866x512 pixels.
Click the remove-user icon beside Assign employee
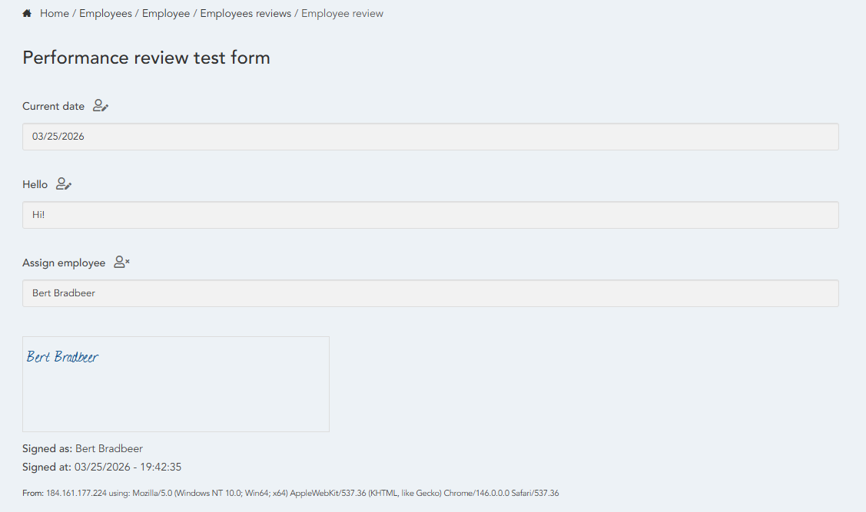tap(121, 263)
